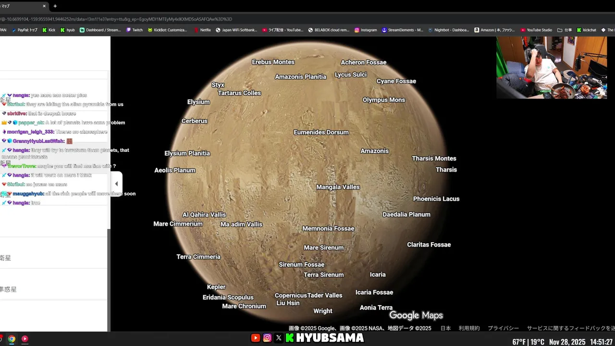The width and height of the screenshot is (615, 346).
Task: Click the Elysium Planitia label
Action: (x=187, y=153)
